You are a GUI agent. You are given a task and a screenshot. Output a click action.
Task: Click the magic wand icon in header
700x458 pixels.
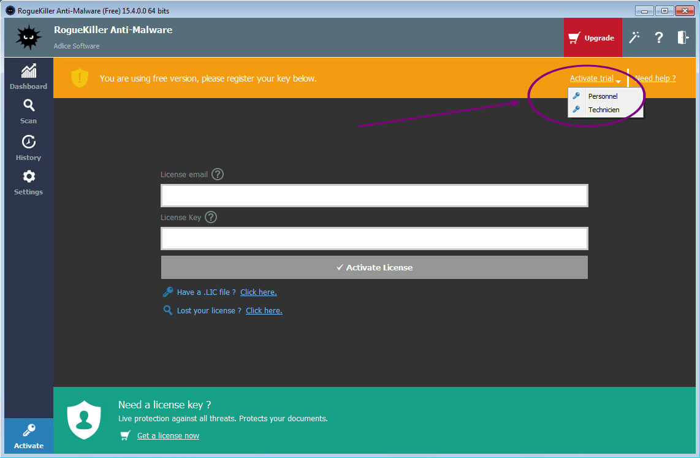tap(634, 37)
